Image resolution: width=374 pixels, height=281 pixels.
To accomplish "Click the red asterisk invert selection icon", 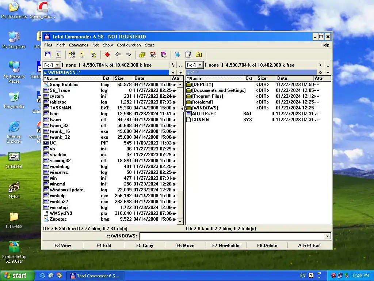I will click(107, 55).
